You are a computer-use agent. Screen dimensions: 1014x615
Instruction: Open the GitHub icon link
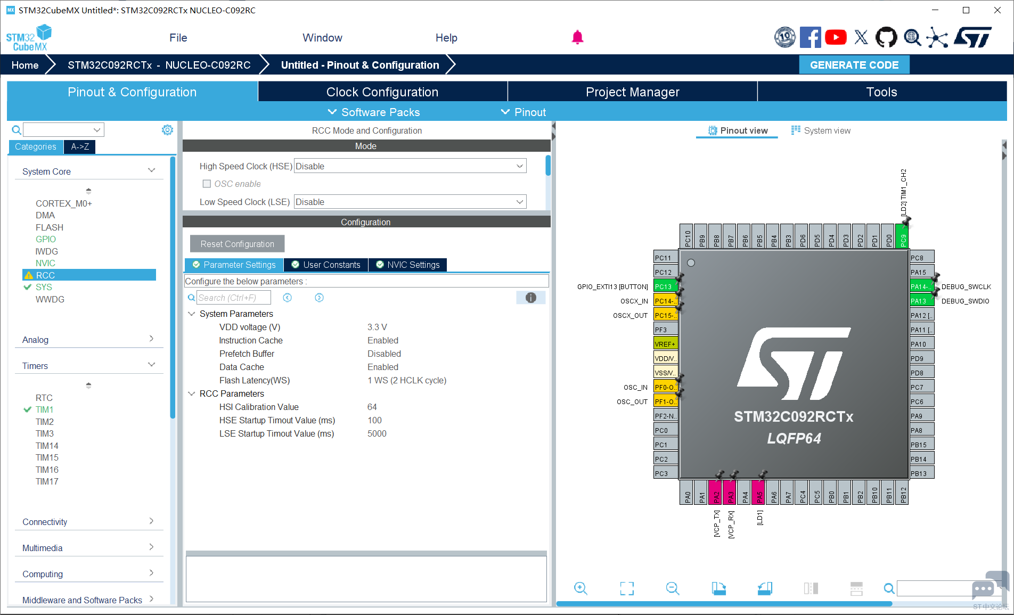[887, 37]
